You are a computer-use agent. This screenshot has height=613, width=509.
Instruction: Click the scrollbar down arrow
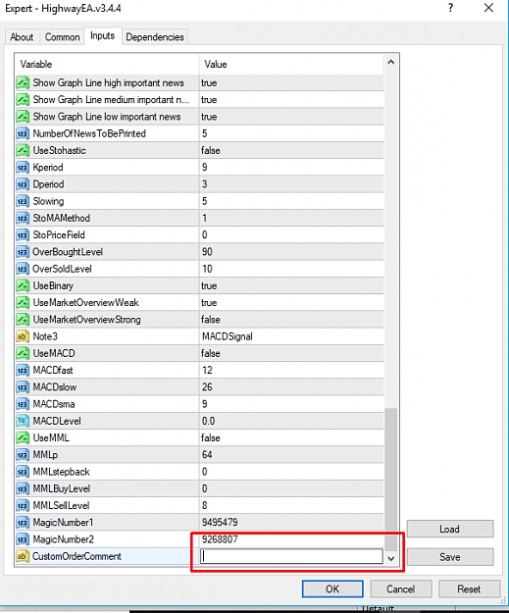(x=391, y=559)
